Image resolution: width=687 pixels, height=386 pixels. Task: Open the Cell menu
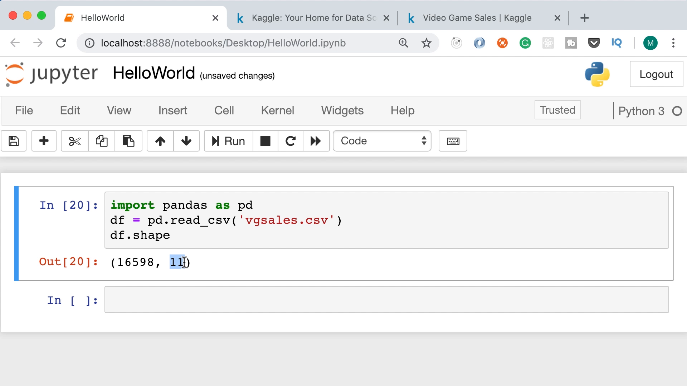coord(224,110)
